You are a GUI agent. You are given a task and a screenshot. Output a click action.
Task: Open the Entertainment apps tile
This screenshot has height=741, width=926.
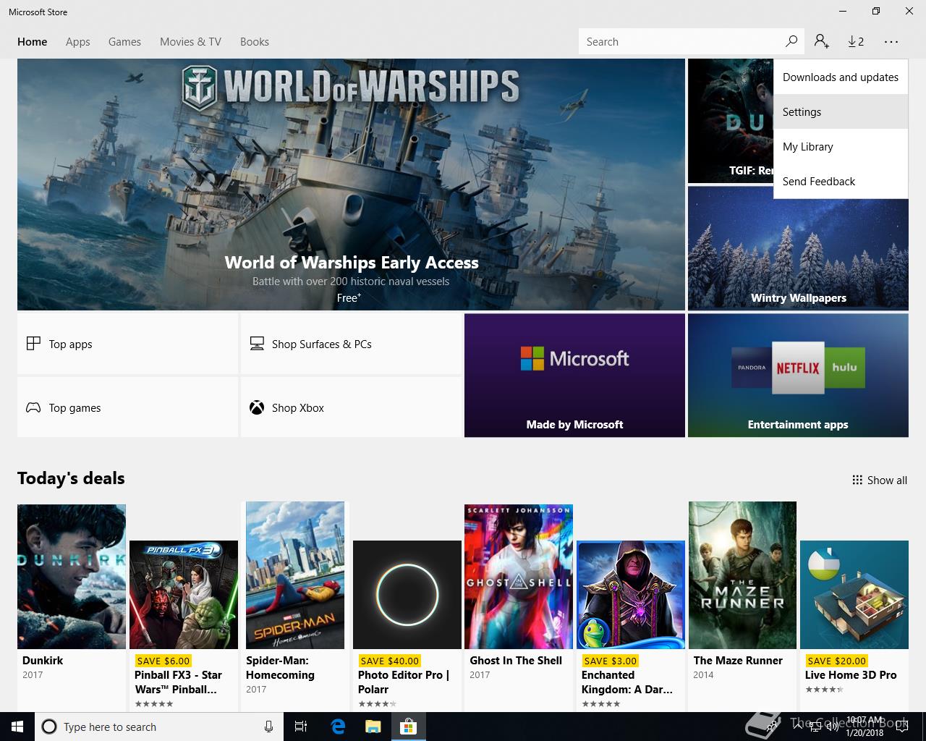pos(798,375)
